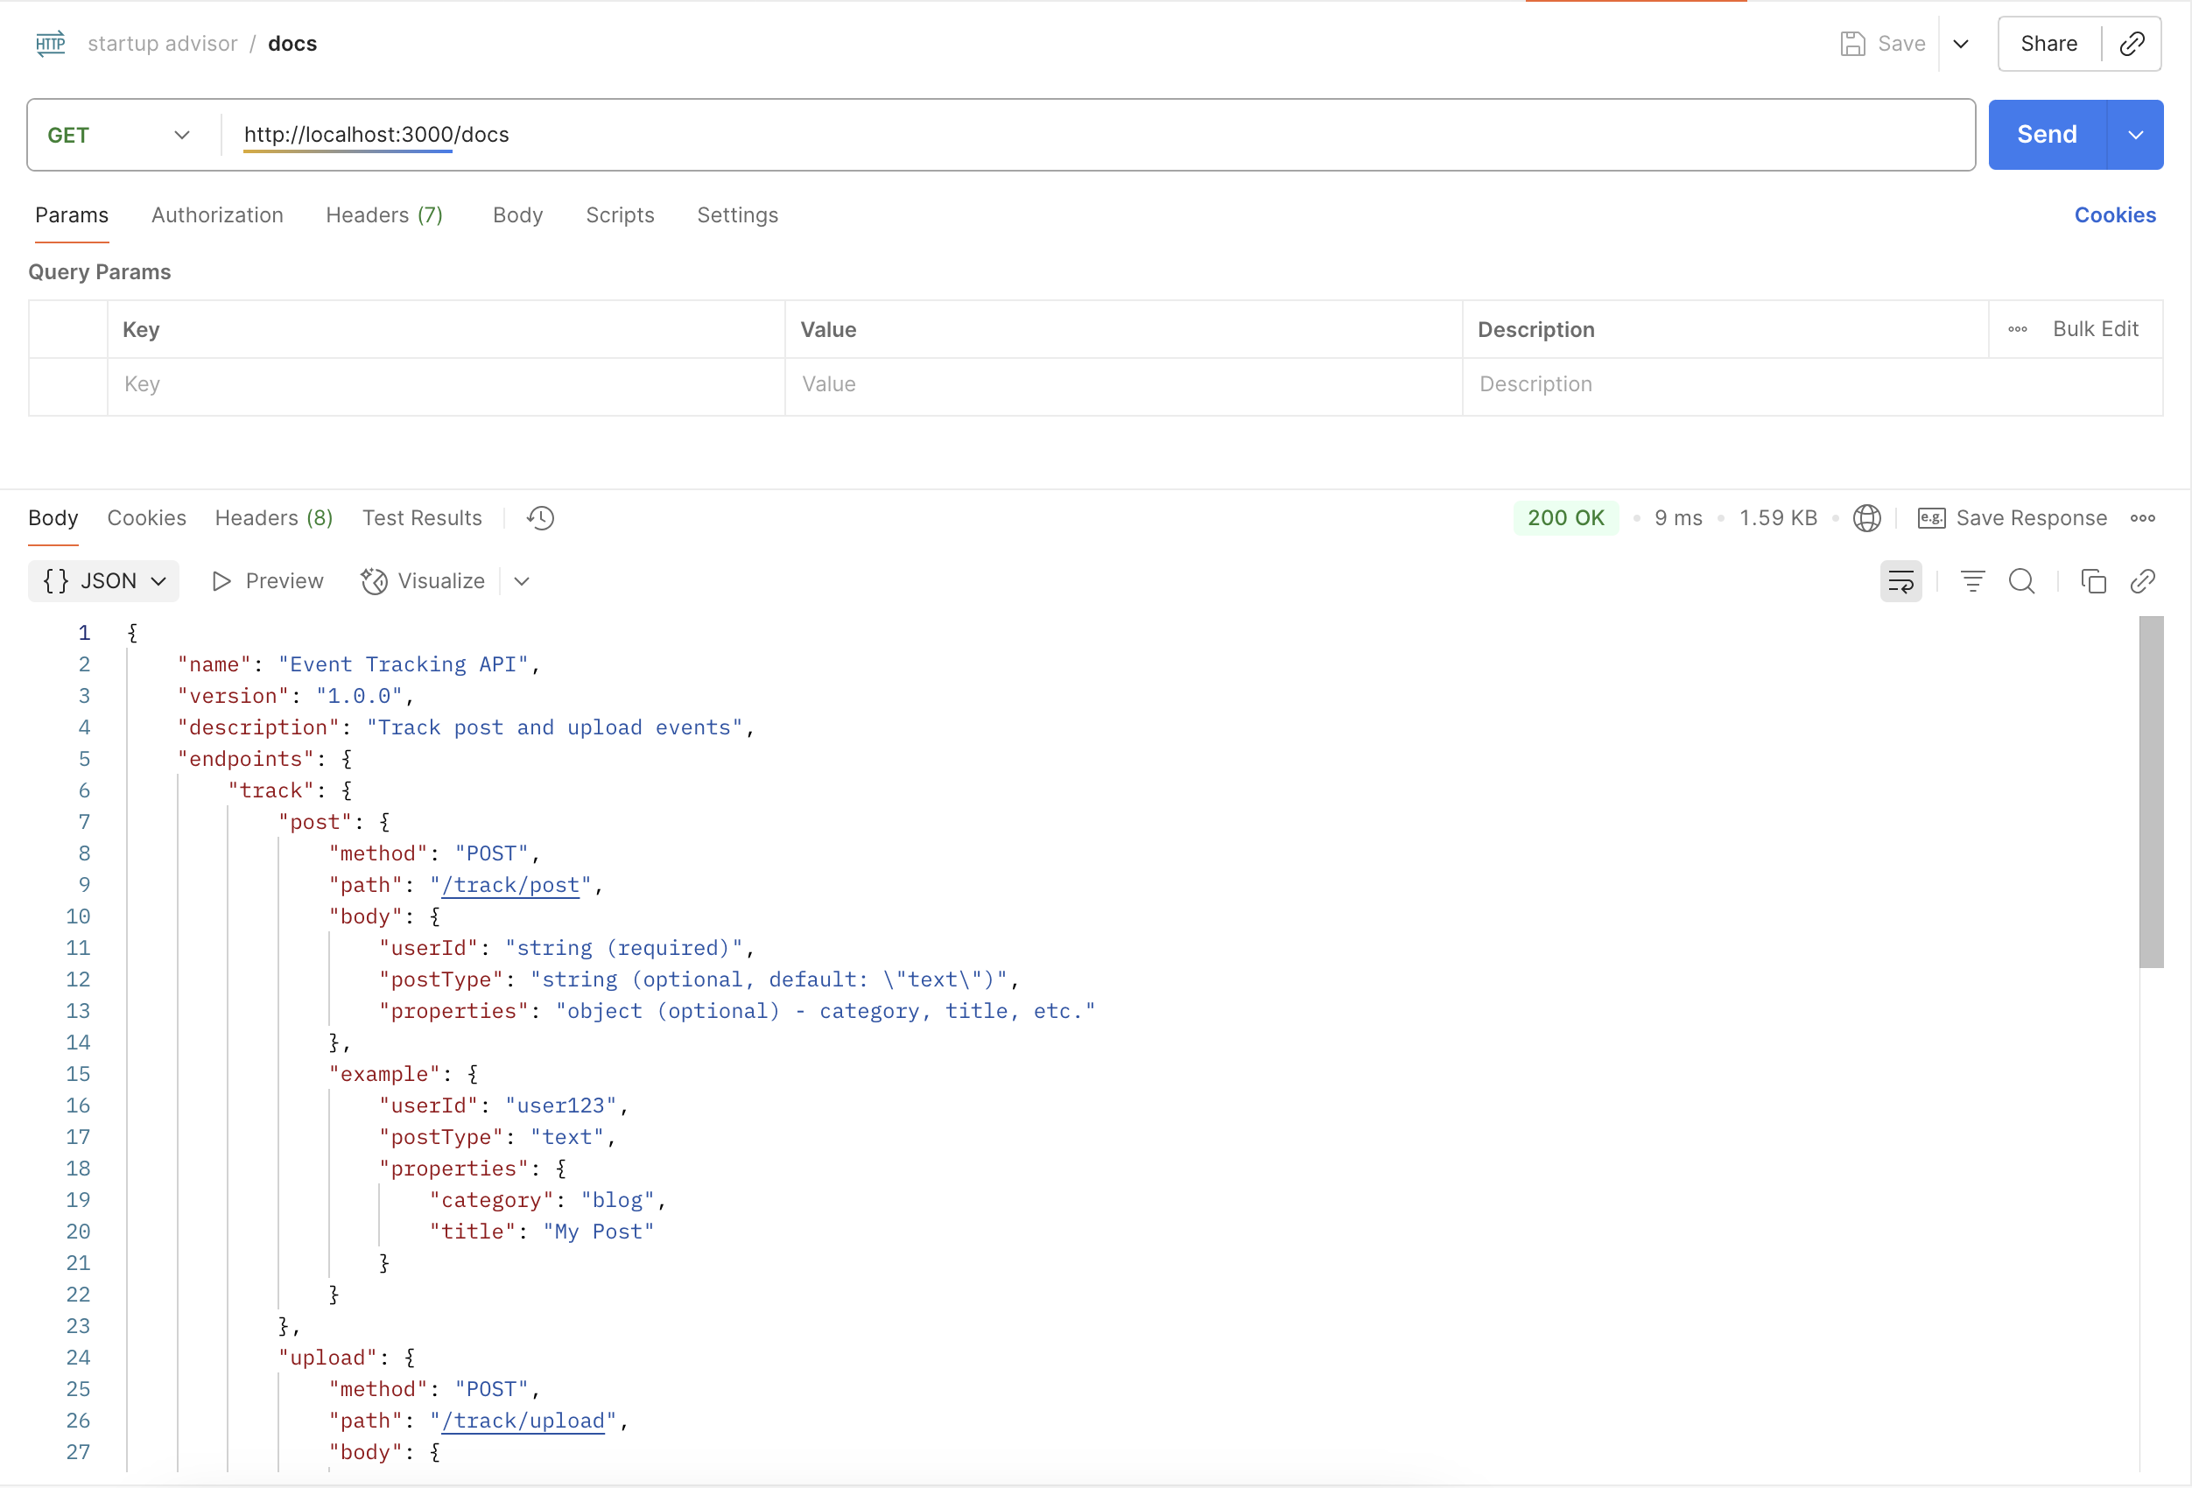
Task: Click the response history clock icon
Action: coord(540,517)
